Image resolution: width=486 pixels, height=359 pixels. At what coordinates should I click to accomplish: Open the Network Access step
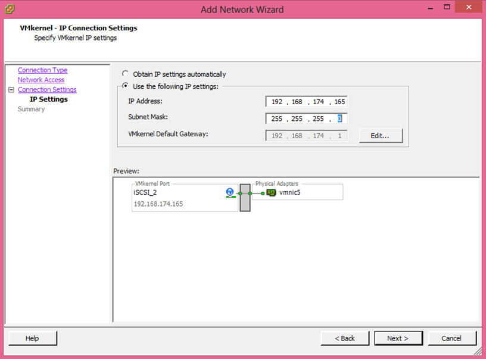point(40,80)
